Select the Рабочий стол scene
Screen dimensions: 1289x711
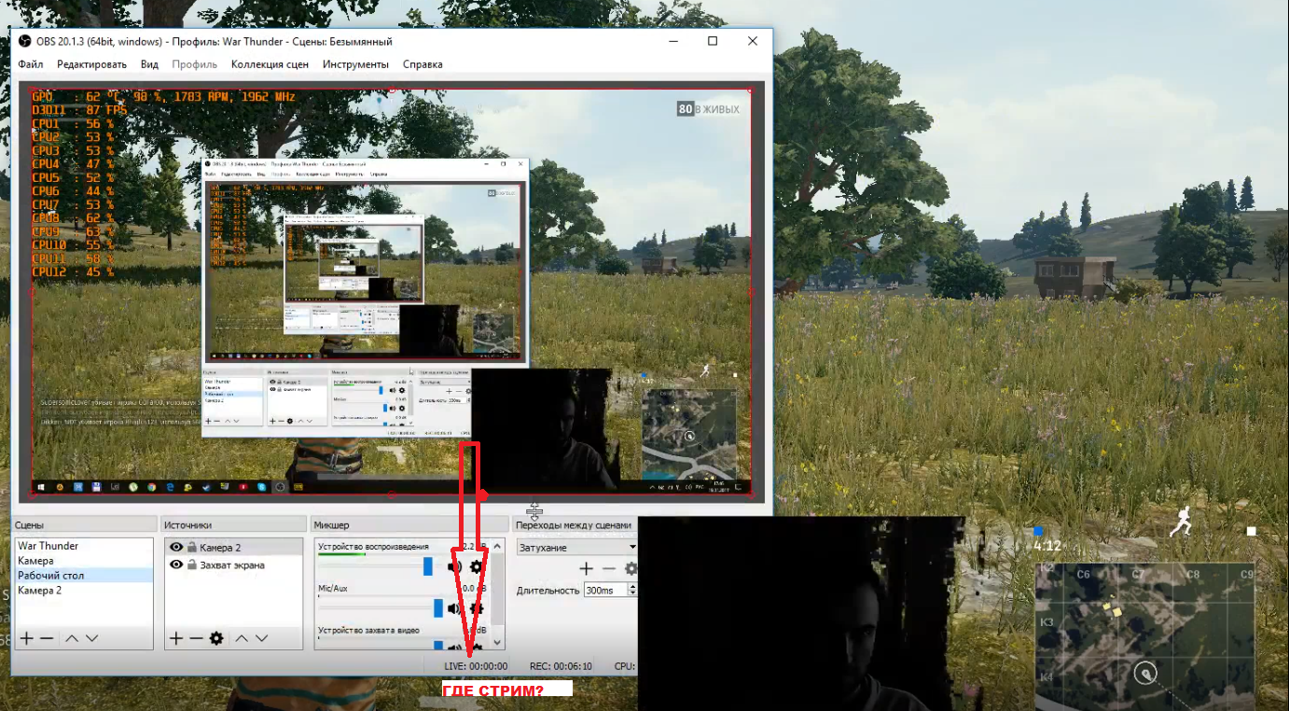click(x=84, y=576)
